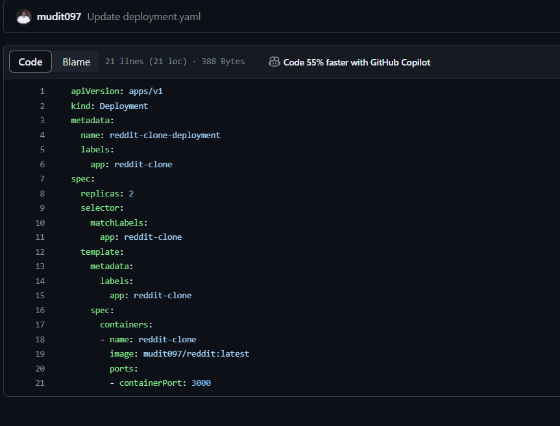
Task: Select line number 13
Action: tap(40, 266)
